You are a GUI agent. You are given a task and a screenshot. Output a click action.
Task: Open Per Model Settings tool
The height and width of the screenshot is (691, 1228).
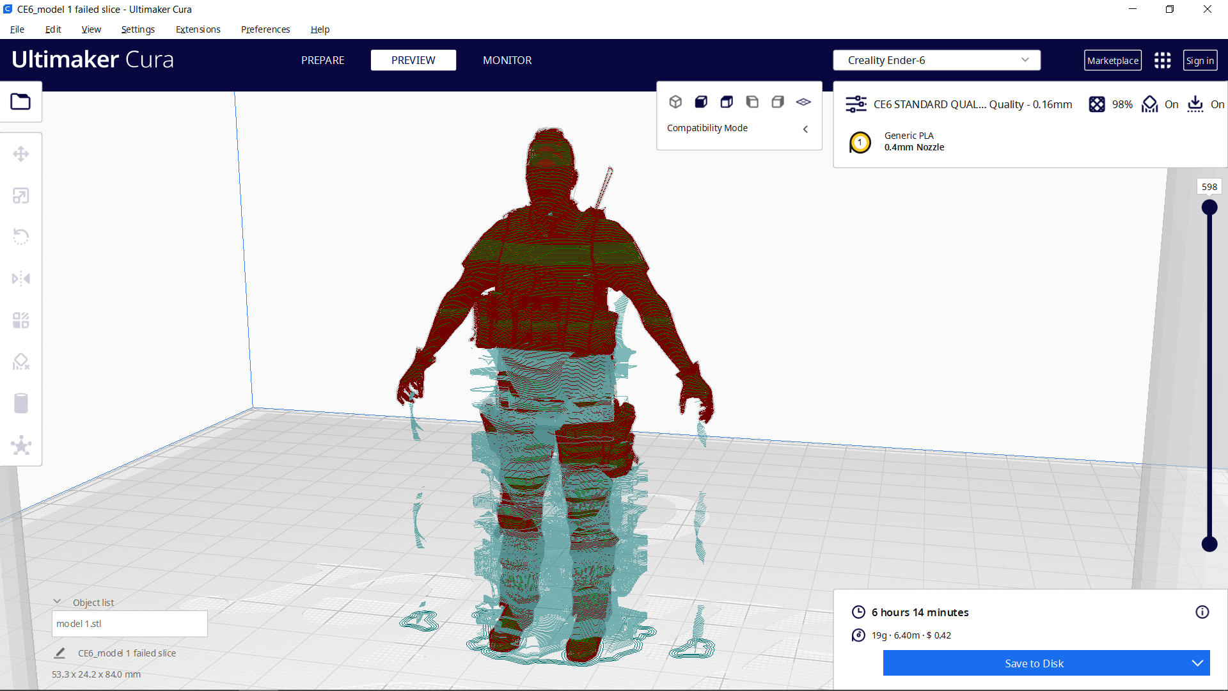pyautogui.click(x=21, y=320)
